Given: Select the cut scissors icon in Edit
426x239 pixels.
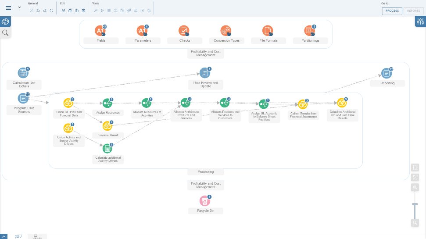Looking at the screenshot, I should [63, 11].
